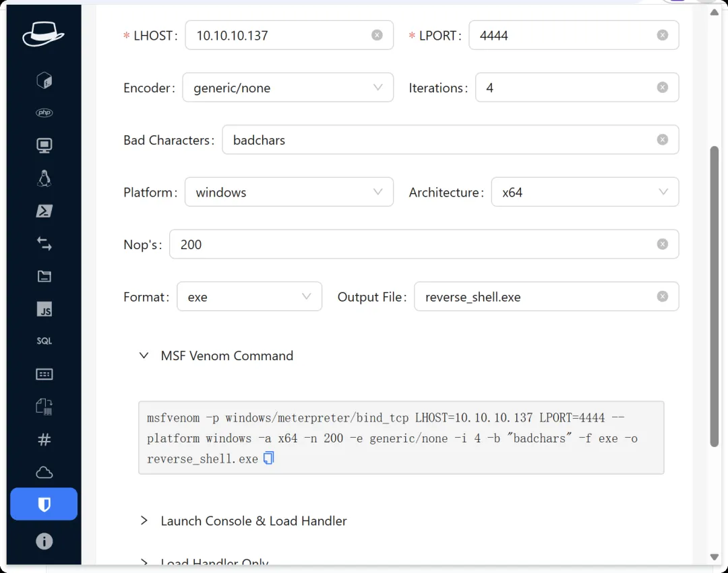Open the Architecture dropdown

tap(585, 192)
